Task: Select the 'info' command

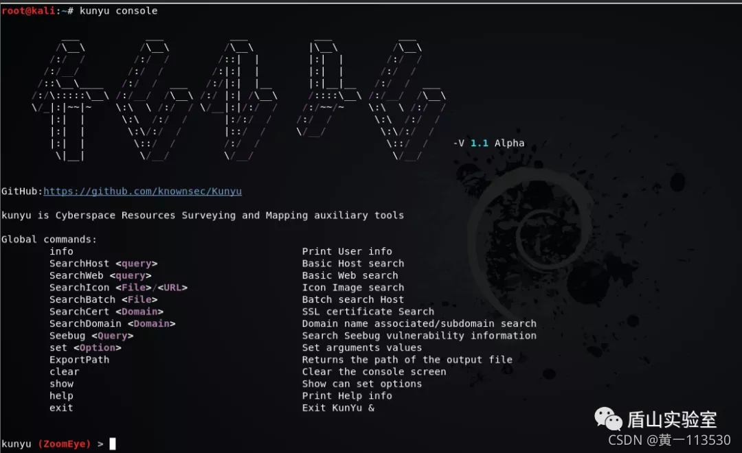Action: click(x=62, y=251)
